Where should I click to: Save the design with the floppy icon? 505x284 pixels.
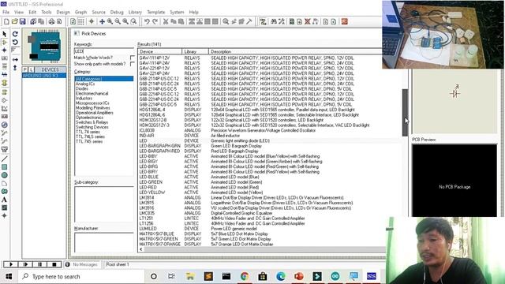[x=23, y=21]
